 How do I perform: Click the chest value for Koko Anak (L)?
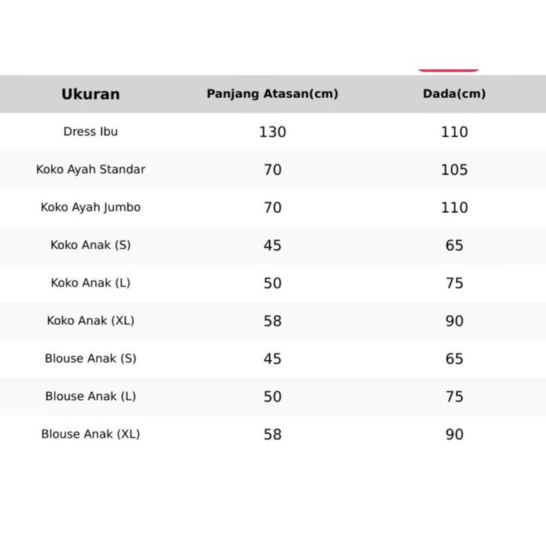(x=454, y=284)
